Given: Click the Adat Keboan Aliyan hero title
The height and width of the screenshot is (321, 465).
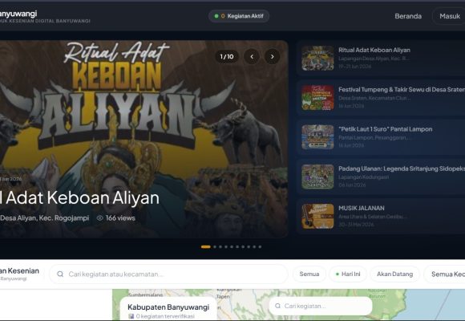Looking at the screenshot, I should [x=79, y=197].
